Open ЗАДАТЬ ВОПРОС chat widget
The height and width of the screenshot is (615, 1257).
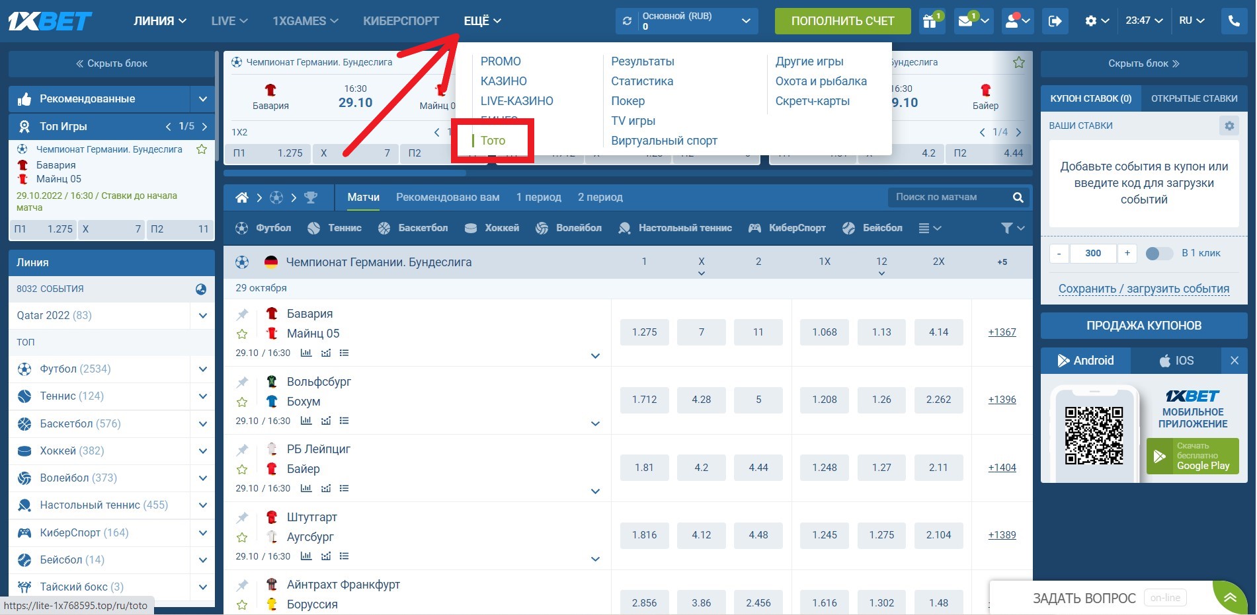click(x=1084, y=598)
